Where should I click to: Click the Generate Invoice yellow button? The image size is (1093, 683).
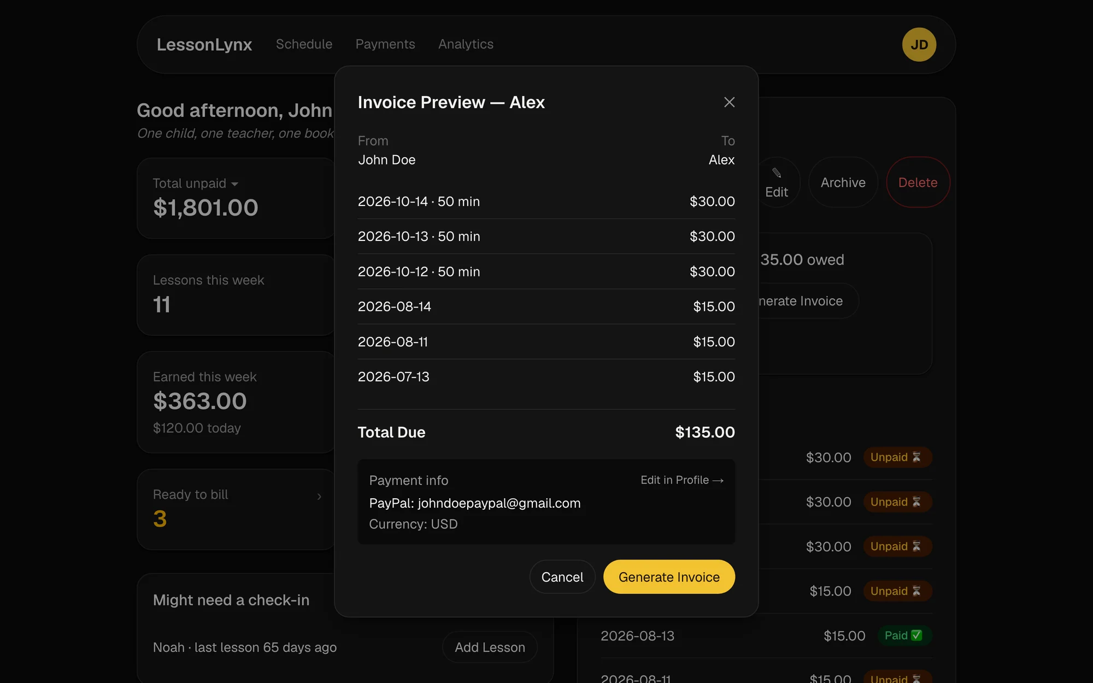(669, 577)
